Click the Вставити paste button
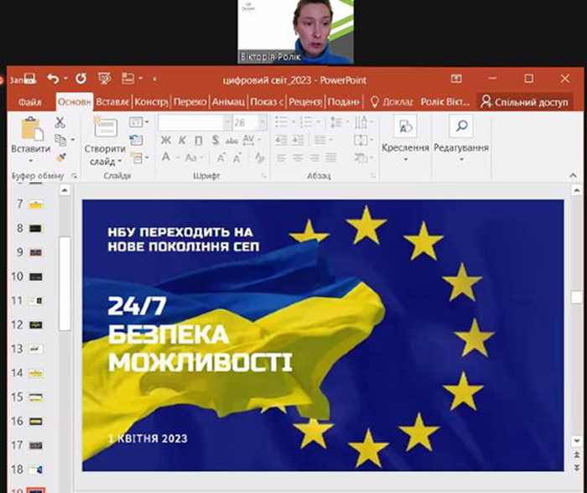Viewport: 587px width, 493px height. [x=31, y=138]
